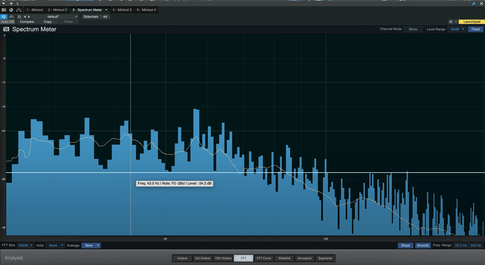Image resolution: width=485 pixels, height=265 pixels.
Task: Open the Level Range -50dB dropdown
Action: click(x=457, y=29)
